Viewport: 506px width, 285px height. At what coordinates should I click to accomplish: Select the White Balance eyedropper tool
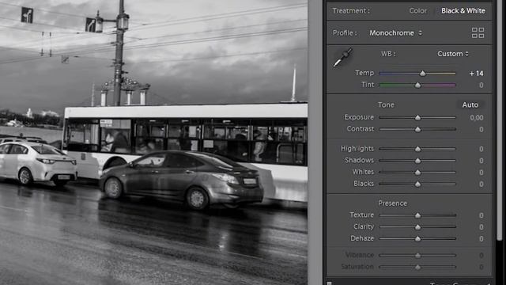[x=342, y=57]
